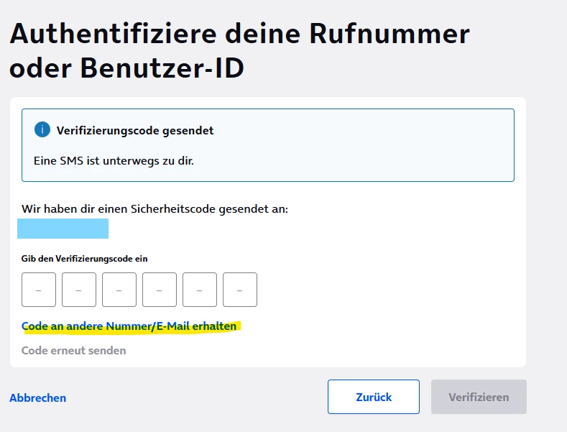Click 'Eine SMS ist unterwegs zu dir' text
Image resolution: width=567 pixels, height=432 pixels.
[x=114, y=160]
